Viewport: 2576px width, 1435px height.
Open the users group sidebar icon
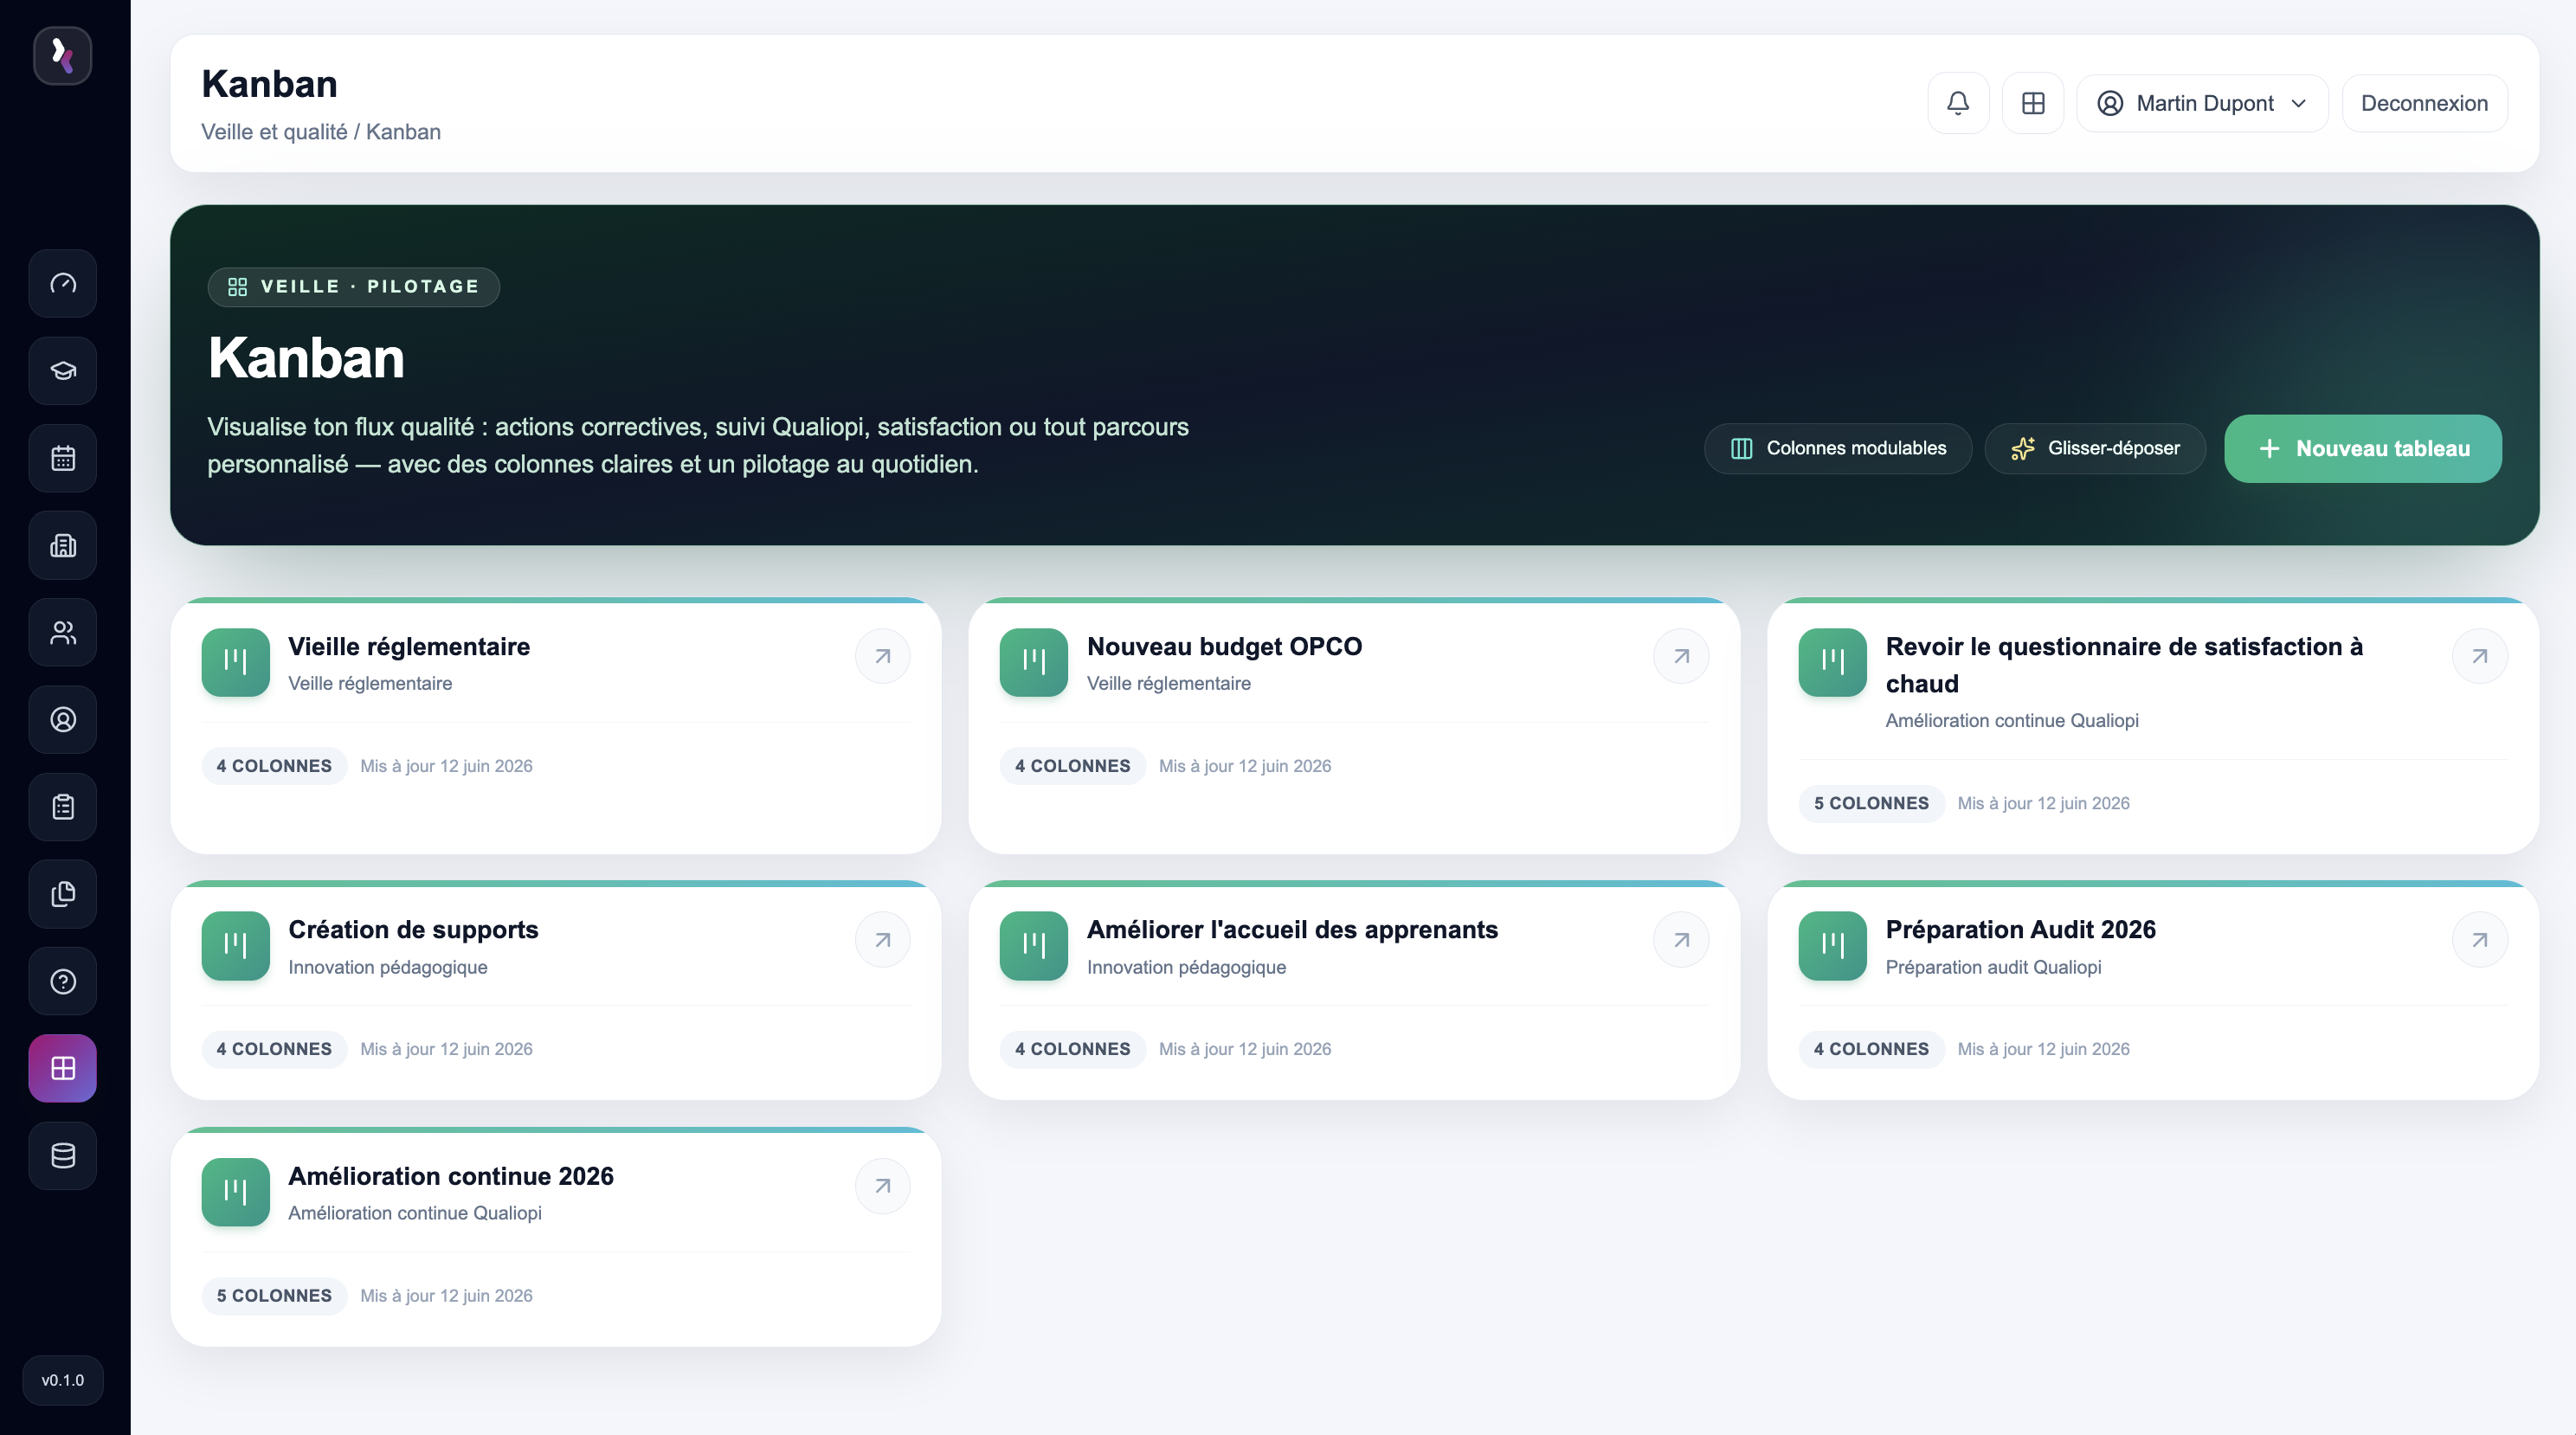[x=63, y=632]
